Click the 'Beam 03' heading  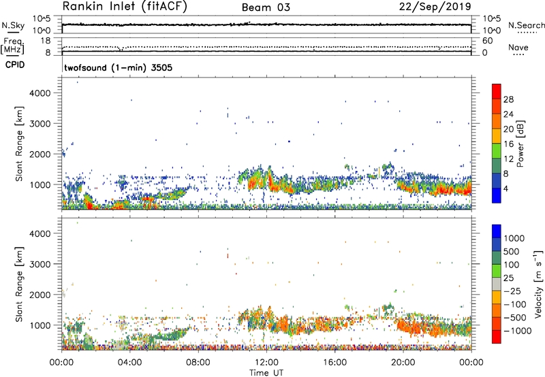[266, 7]
